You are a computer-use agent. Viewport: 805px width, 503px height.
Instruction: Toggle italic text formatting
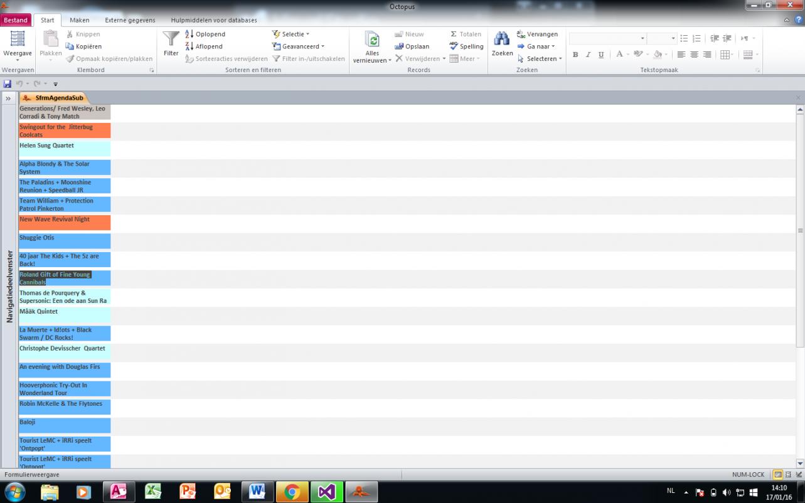pyautogui.click(x=588, y=55)
